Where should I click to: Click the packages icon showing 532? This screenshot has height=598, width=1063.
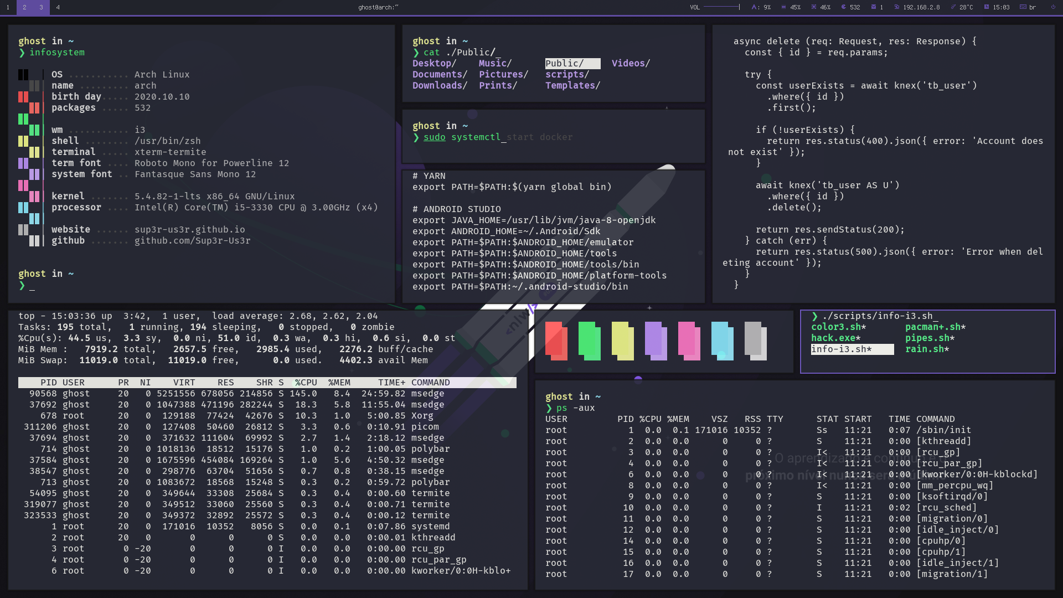[844, 7]
